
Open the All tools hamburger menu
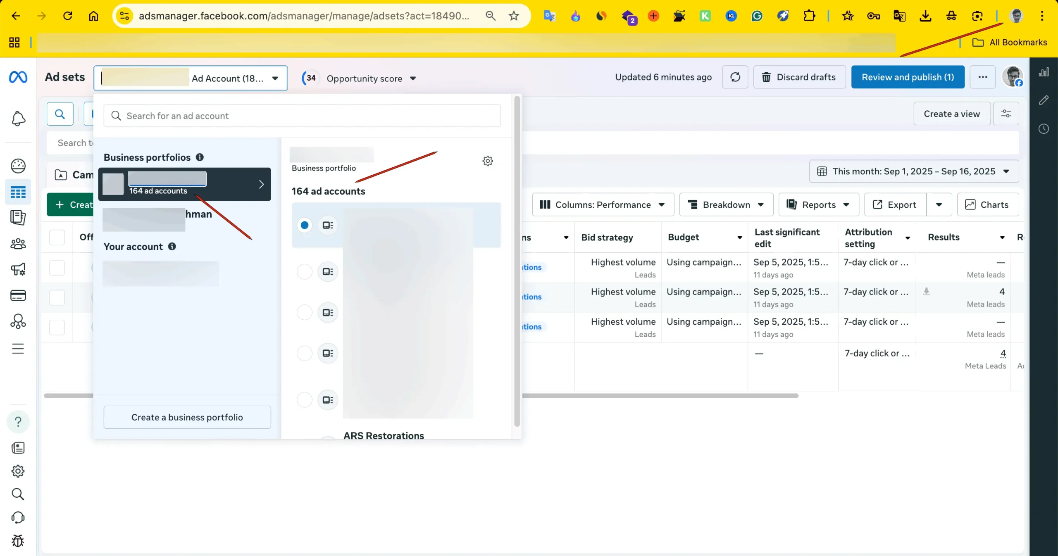[x=18, y=349]
